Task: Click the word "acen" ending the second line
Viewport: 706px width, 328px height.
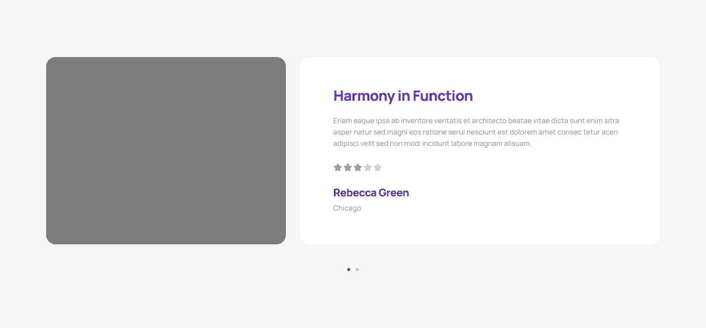Action: (609, 132)
